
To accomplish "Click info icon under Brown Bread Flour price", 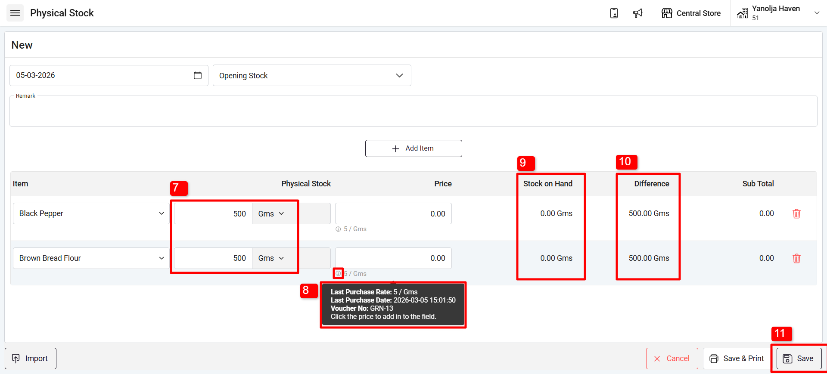I will (x=338, y=274).
